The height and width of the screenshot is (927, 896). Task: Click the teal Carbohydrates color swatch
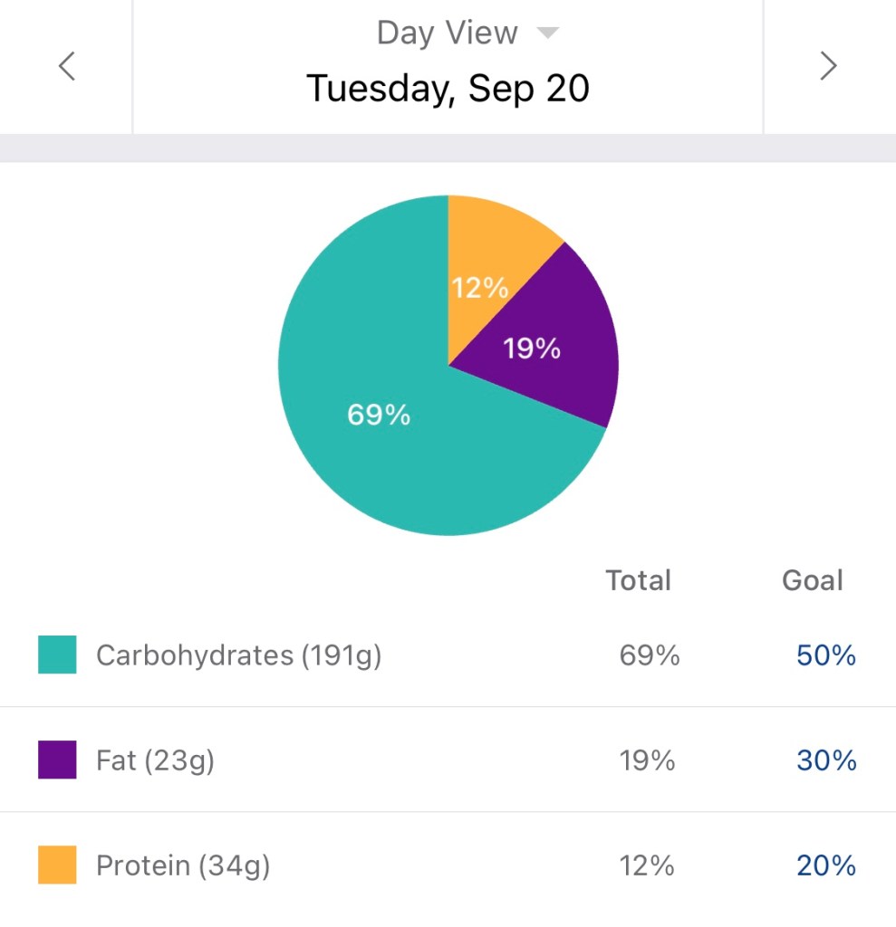pos(57,655)
